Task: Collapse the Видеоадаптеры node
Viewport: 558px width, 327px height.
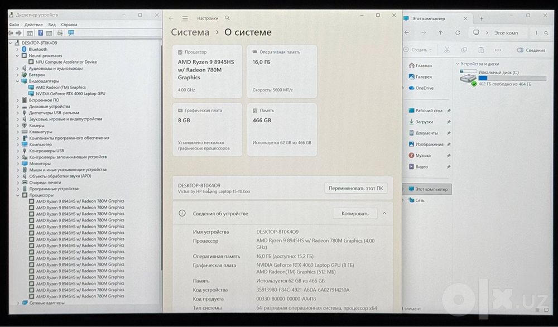Action: 17,81
